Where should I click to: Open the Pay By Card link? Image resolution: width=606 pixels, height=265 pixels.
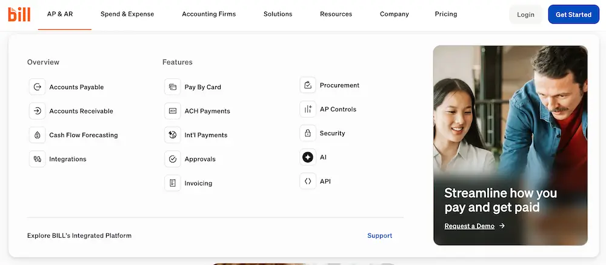tap(202, 87)
